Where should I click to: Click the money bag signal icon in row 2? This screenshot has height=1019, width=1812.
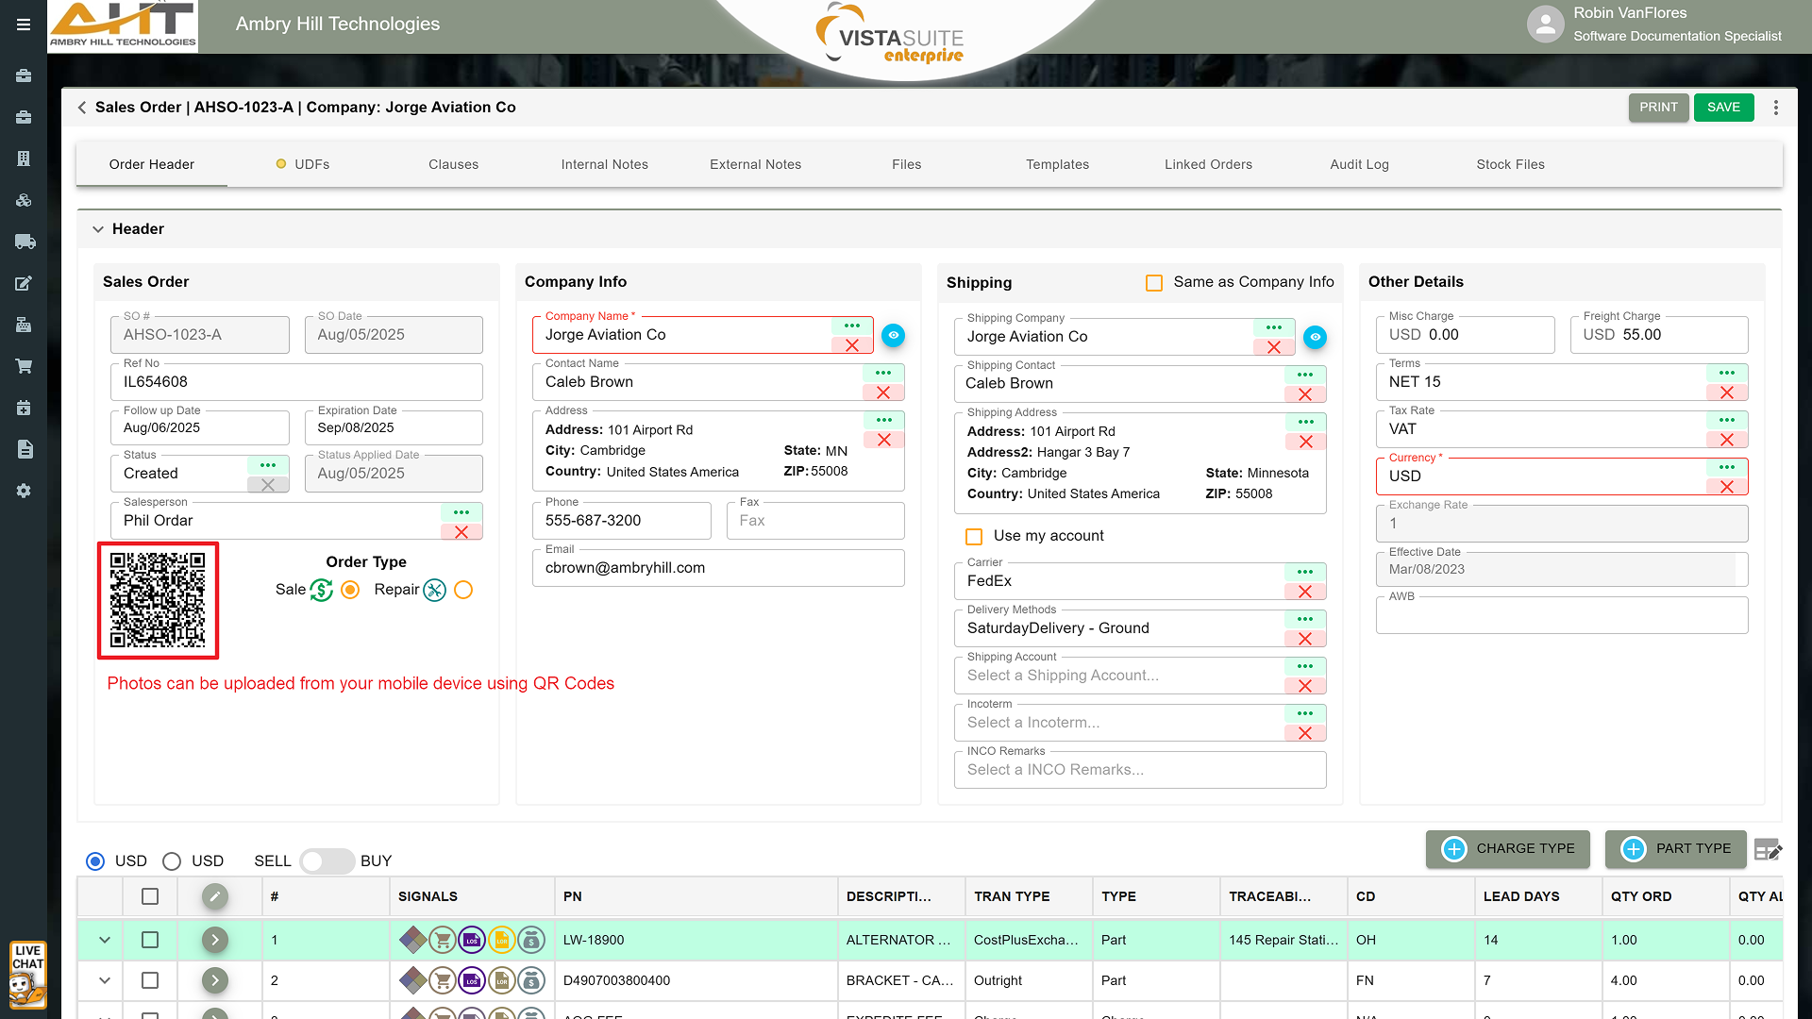(x=532, y=980)
